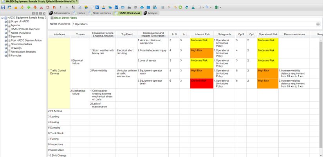The image size is (323, 157).
Task: Close the HAZID Equipment Sample Study tab
Action: click(x=77, y=2)
